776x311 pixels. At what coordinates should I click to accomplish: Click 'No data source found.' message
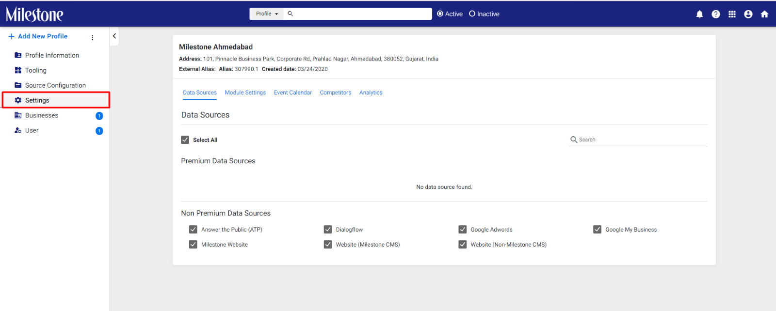[x=444, y=187]
